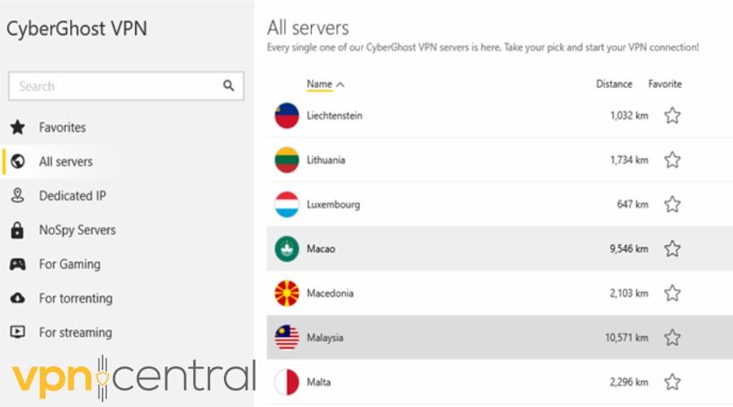
Task: Choose the Malta server name
Action: click(318, 382)
